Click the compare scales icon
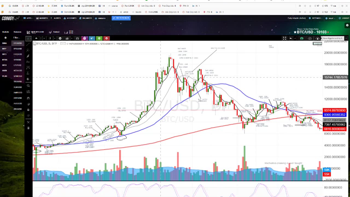 coord(77,38)
